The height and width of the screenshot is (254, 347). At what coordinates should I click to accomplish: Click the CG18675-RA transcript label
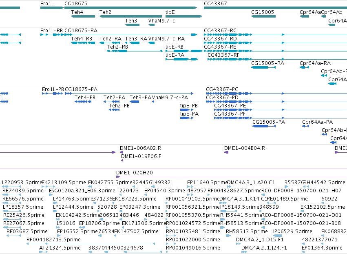coord(81,31)
